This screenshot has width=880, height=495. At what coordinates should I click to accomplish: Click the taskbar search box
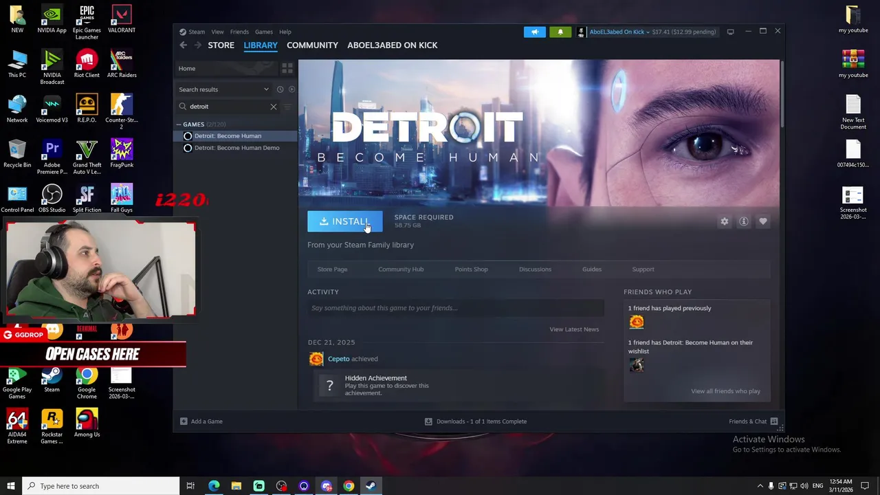coord(100,486)
